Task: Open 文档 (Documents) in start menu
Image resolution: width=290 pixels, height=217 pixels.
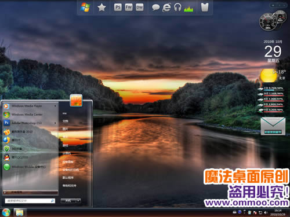Action: point(65,121)
